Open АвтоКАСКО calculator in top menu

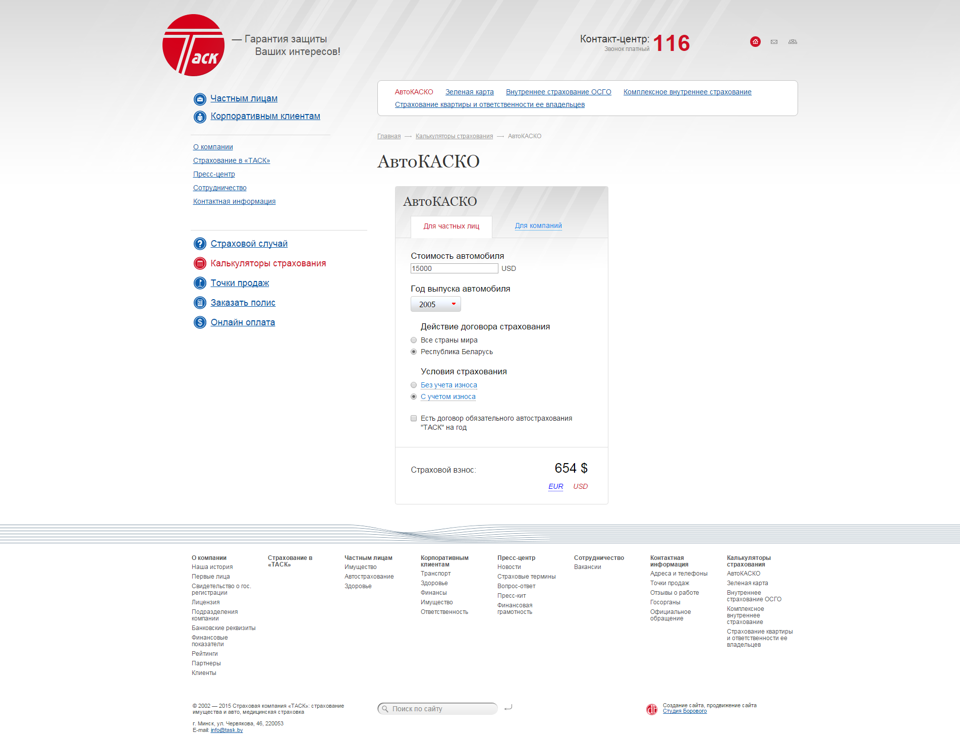[414, 92]
